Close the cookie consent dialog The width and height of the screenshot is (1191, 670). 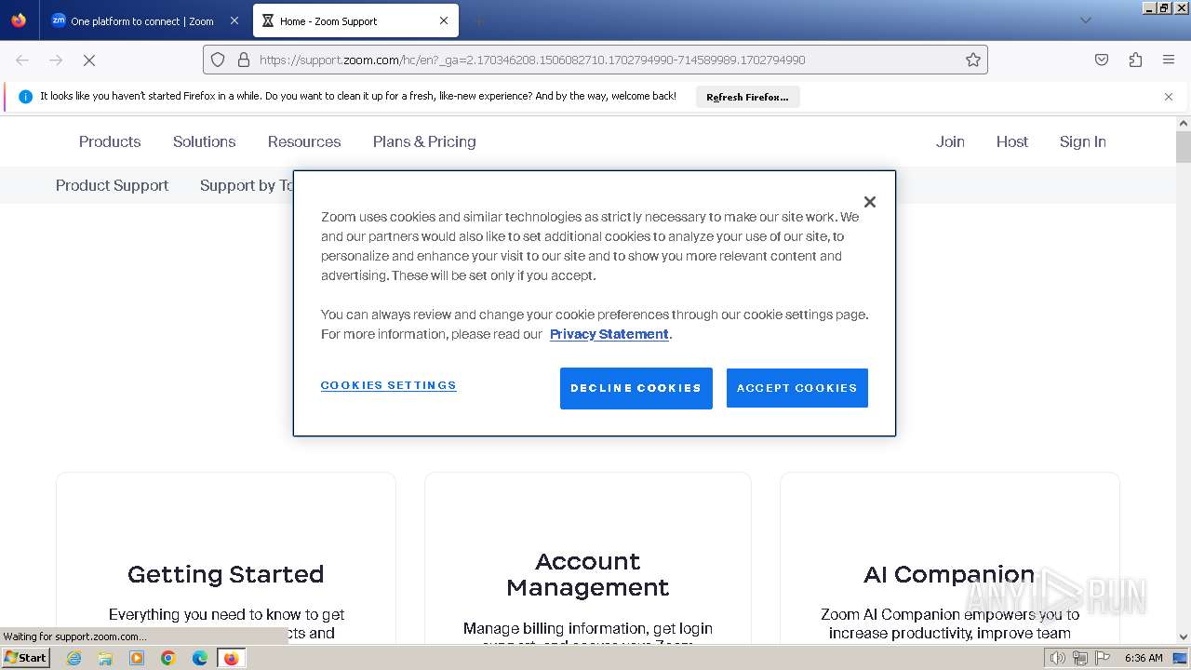[870, 202]
